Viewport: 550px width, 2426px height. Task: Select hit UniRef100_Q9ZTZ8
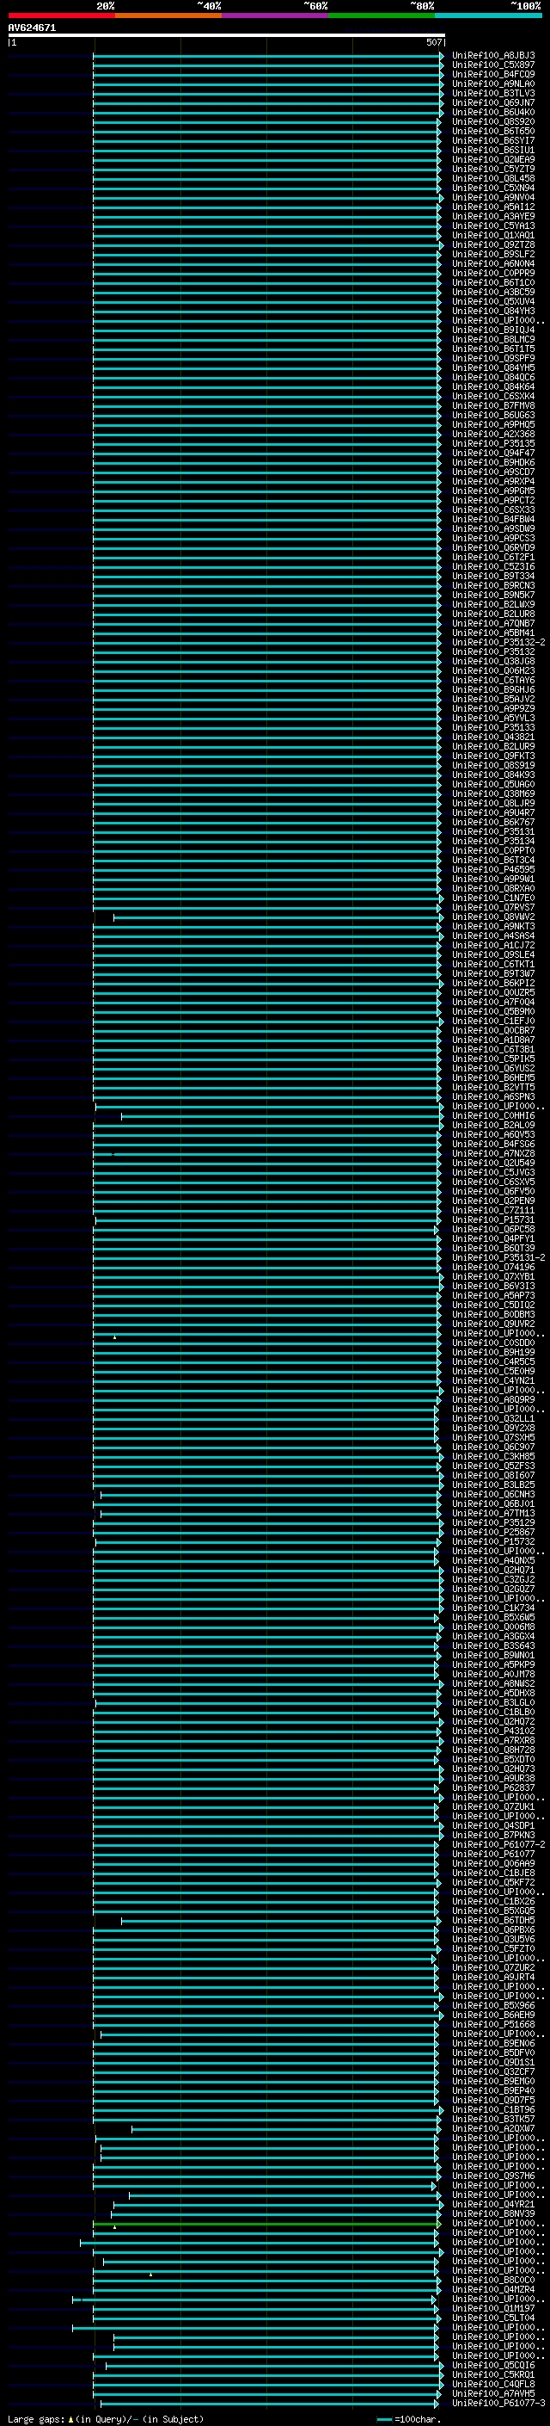tap(493, 245)
